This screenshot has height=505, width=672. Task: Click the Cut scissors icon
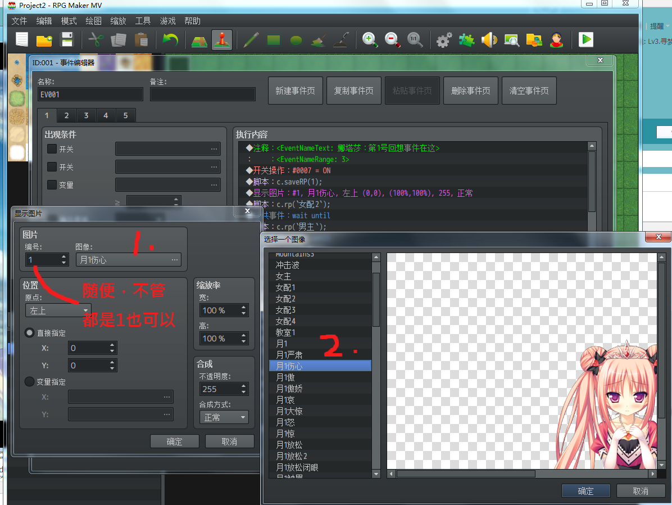point(96,40)
